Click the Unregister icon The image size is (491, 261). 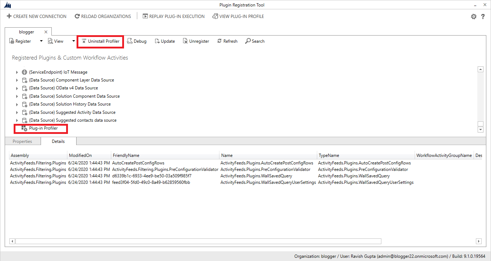click(196, 41)
